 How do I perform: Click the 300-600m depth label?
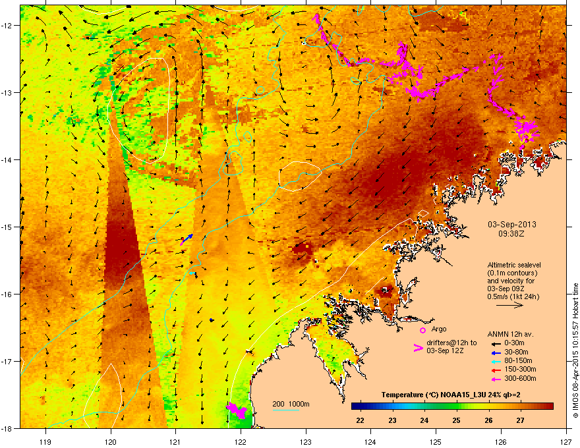pyautogui.click(x=520, y=378)
